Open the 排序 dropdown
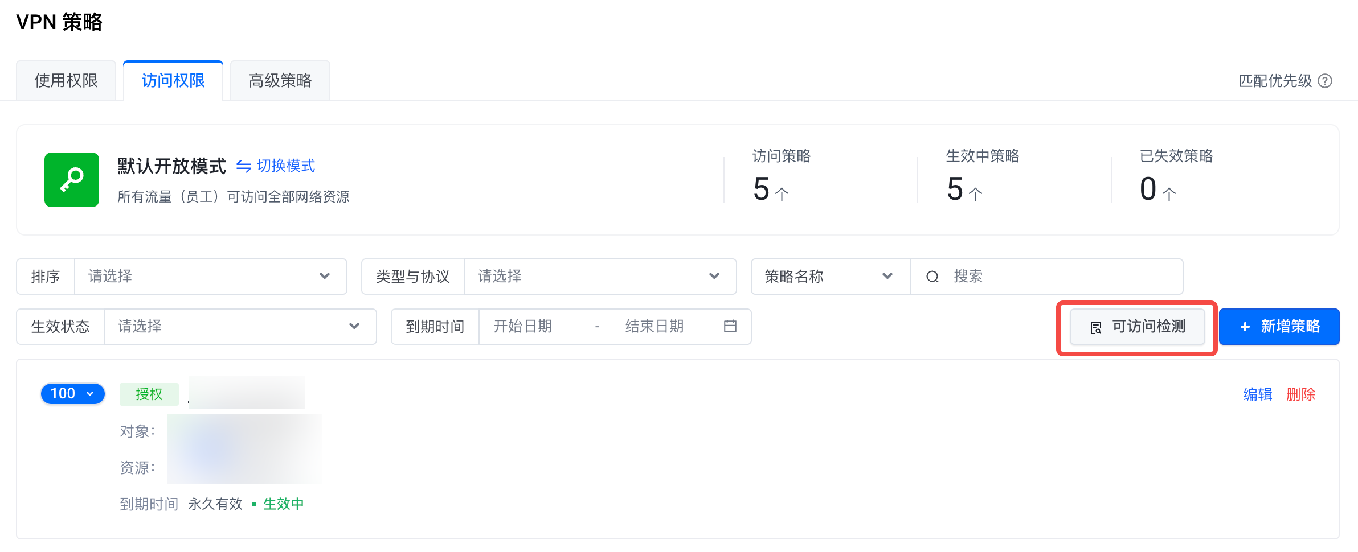1358x552 pixels. point(210,277)
